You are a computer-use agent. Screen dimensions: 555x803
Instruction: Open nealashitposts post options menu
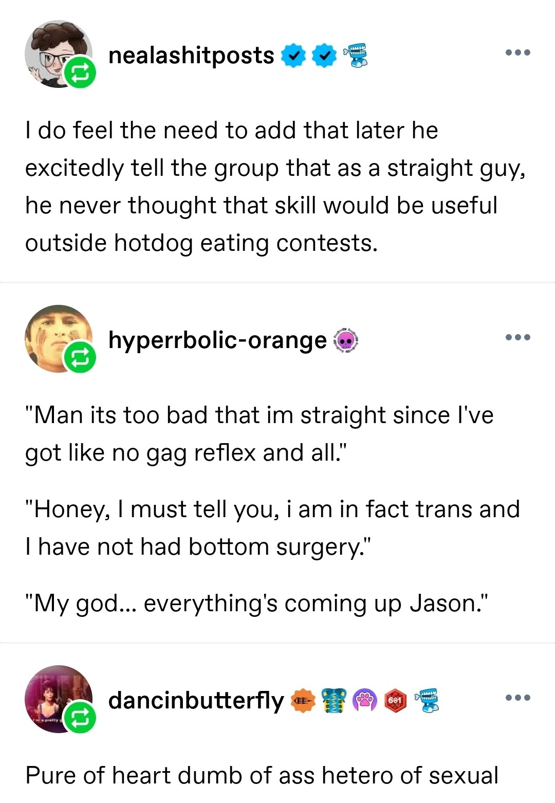[x=517, y=52]
